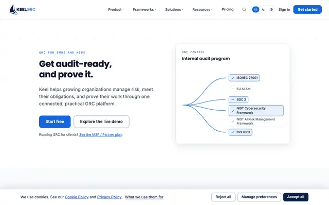
Task: Toggle the ISO/IEC 27001 framework chip
Action: [244, 78]
